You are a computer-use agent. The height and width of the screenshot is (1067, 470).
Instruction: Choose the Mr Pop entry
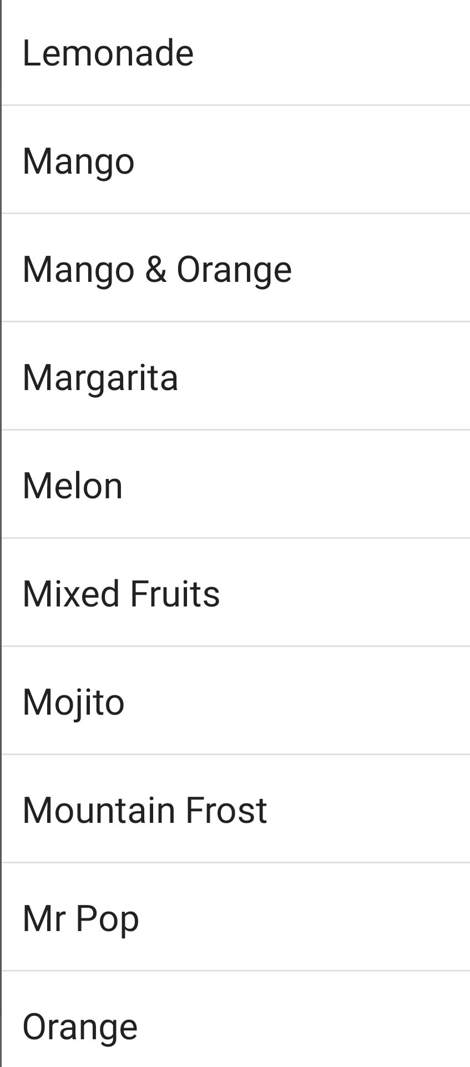tap(80, 919)
